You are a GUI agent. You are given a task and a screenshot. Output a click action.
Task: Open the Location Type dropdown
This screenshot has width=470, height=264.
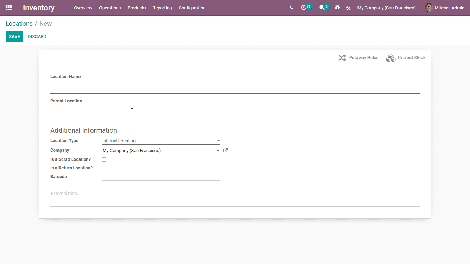pyautogui.click(x=161, y=141)
